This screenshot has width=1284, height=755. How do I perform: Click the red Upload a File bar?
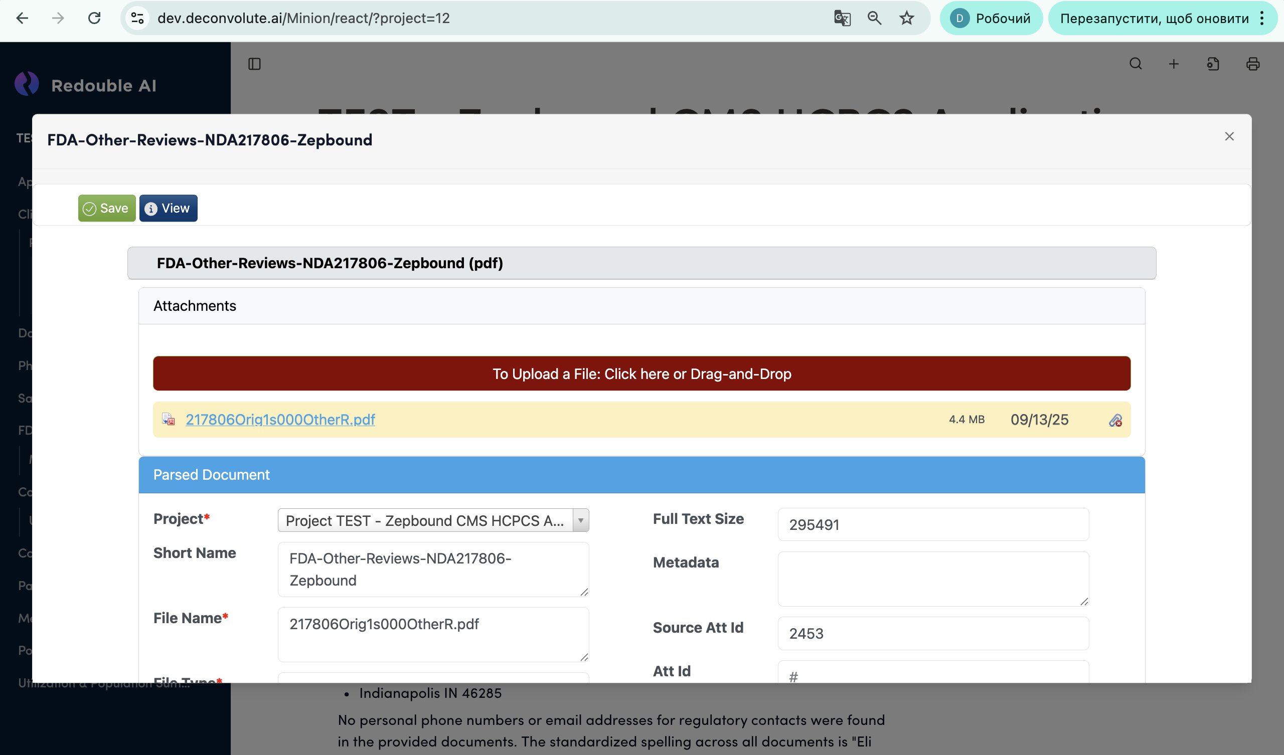coord(641,373)
